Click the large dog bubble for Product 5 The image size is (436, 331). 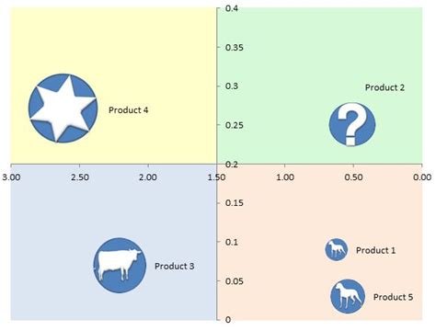pos(348,296)
